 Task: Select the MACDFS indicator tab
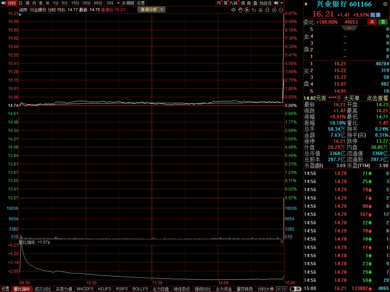85,289
